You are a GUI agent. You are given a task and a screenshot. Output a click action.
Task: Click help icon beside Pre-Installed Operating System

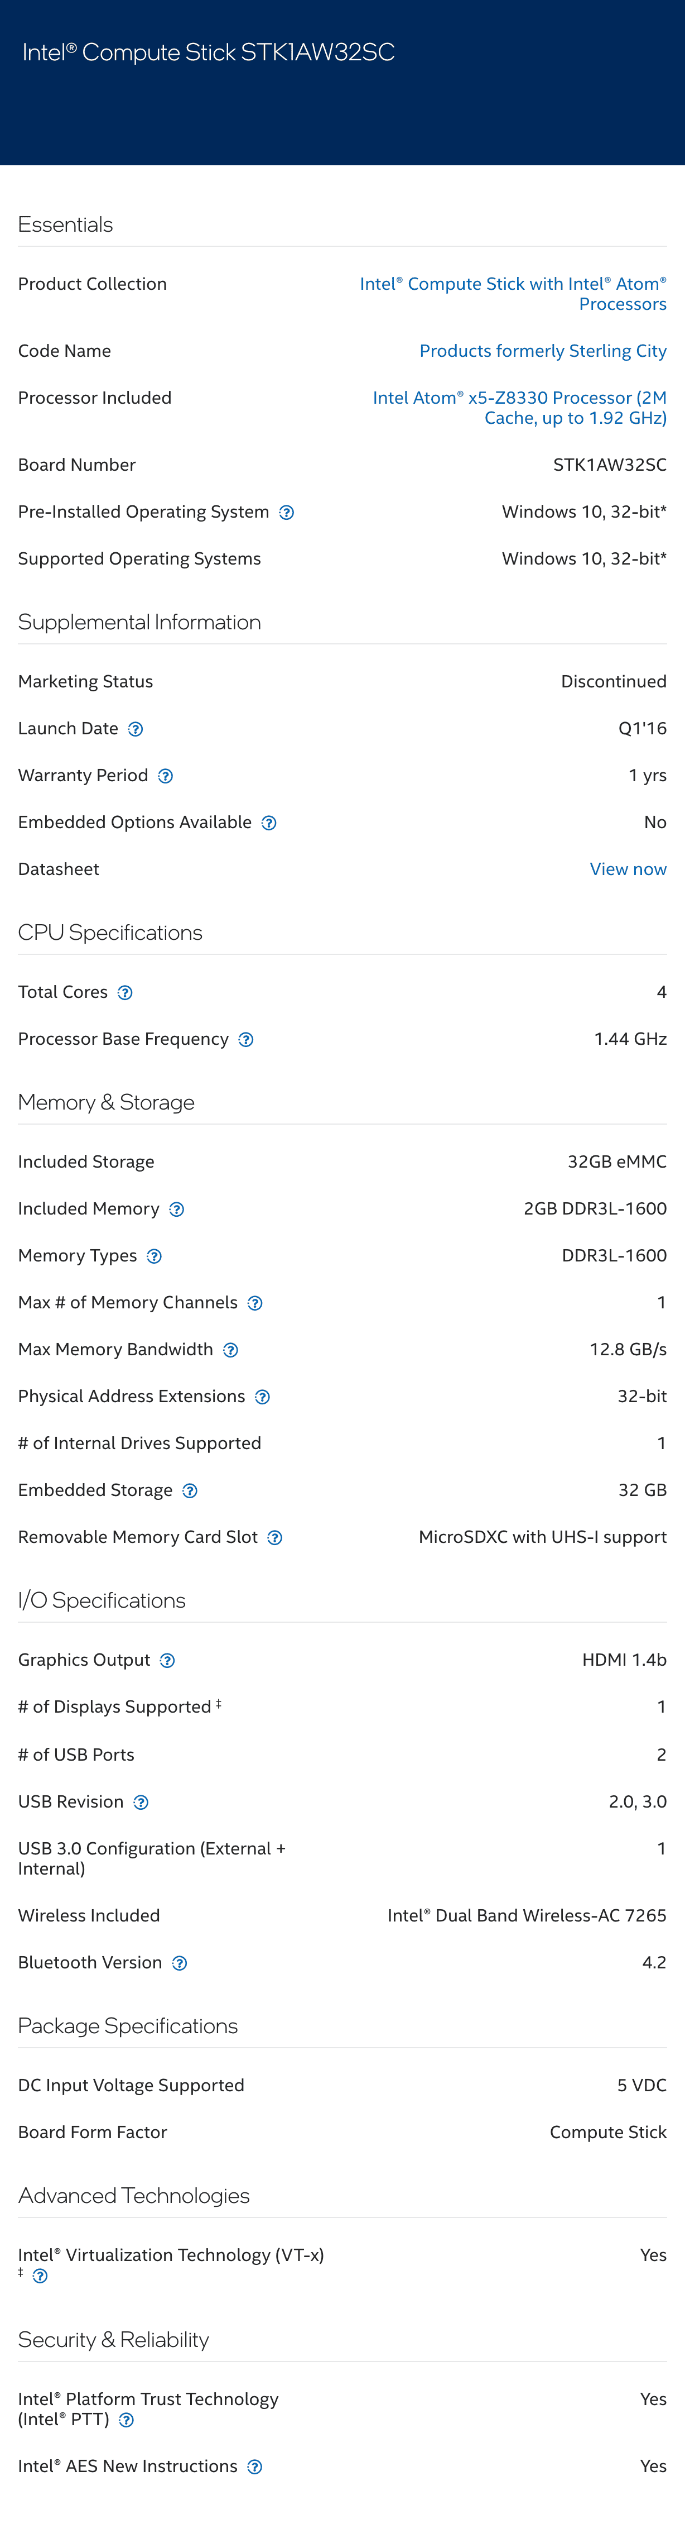pos(287,513)
